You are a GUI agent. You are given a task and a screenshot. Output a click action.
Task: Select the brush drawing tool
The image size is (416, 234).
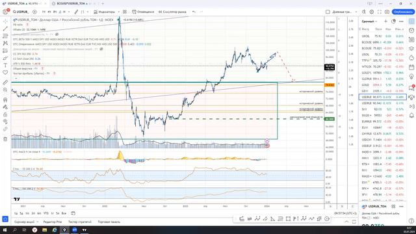5,58
